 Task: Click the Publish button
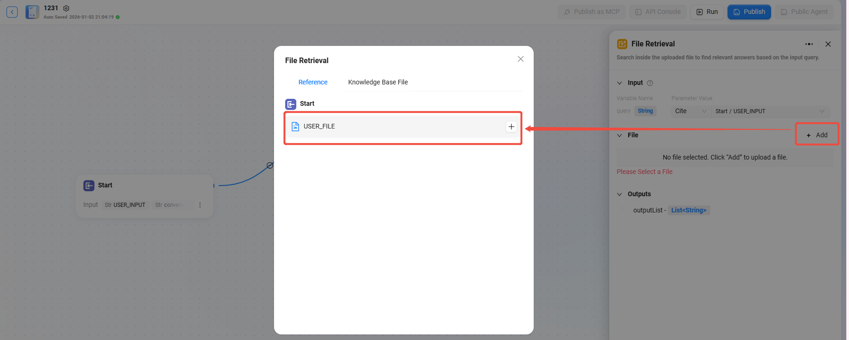coord(749,12)
